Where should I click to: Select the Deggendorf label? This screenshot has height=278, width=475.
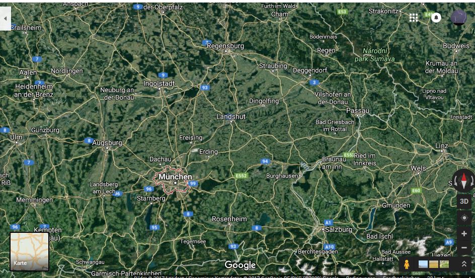pos(310,70)
